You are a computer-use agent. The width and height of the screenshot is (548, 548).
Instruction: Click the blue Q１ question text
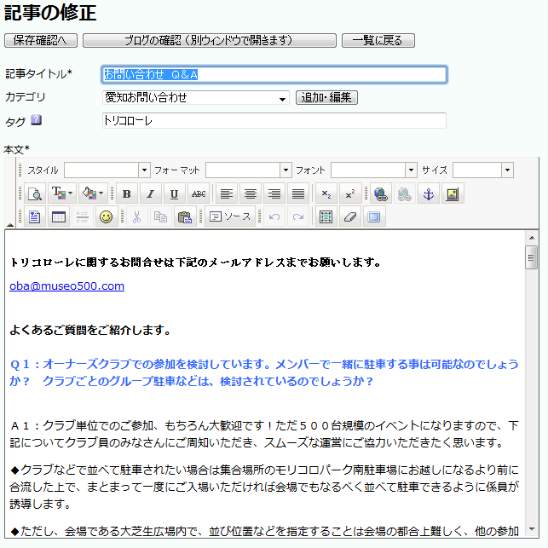[x=264, y=372]
